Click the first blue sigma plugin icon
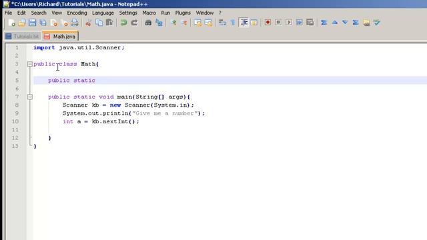Screen dimensions: 427x240 [x=324, y=23]
